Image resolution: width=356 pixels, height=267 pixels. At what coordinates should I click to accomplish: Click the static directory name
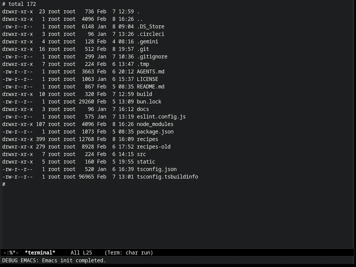click(146, 162)
